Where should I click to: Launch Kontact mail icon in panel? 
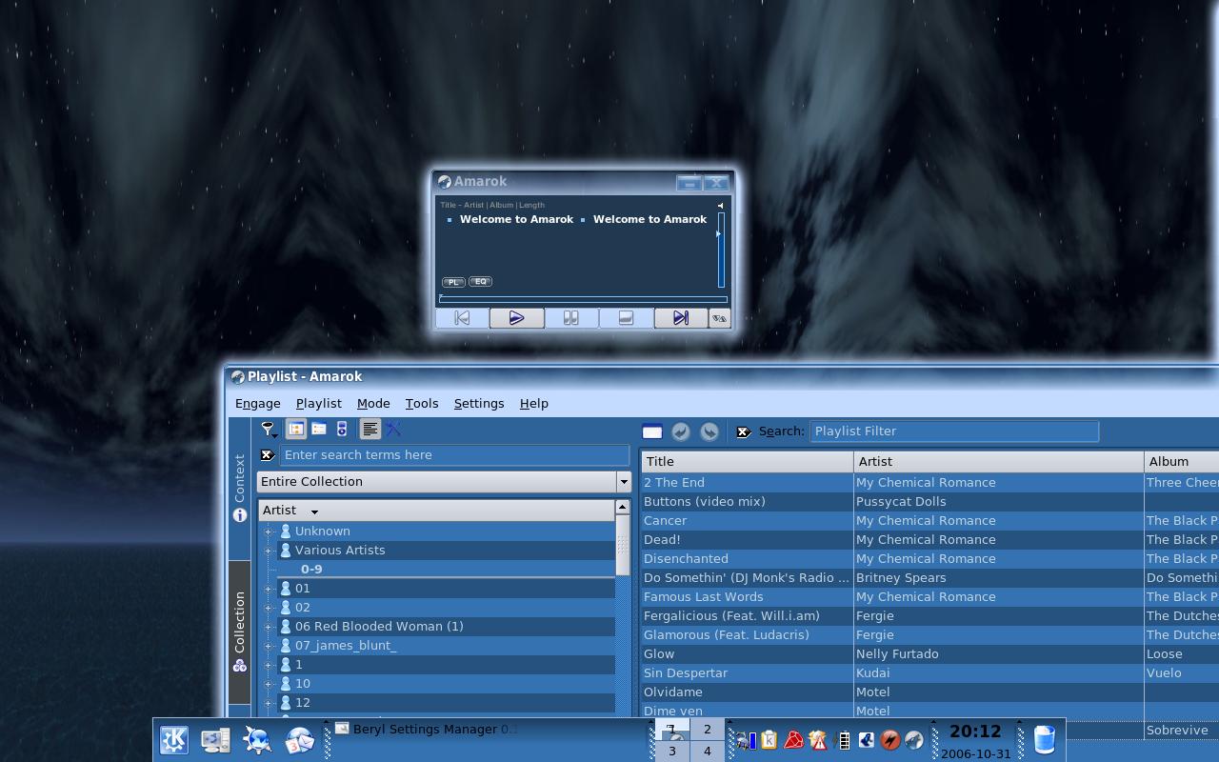click(x=299, y=740)
